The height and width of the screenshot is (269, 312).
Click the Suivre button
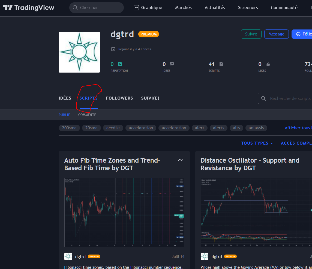251,34
